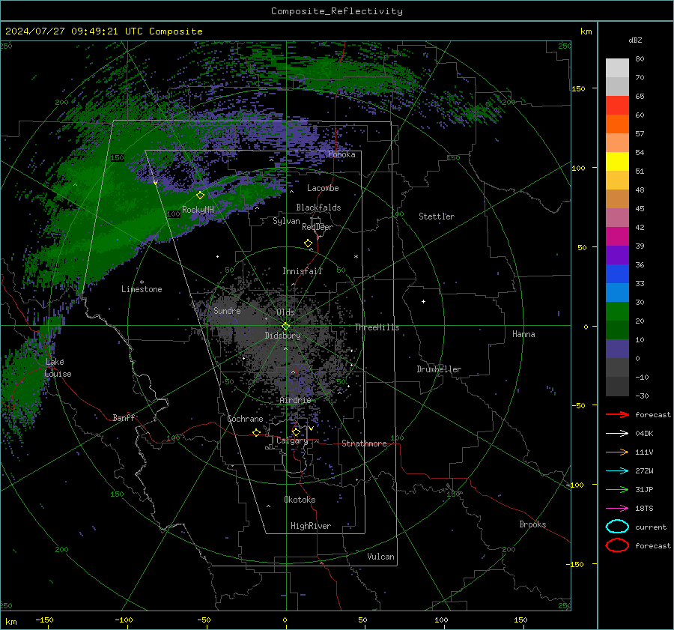Image resolution: width=674 pixels, height=630 pixels.
Task: Click the Stettler city label
Action: pos(437,216)
